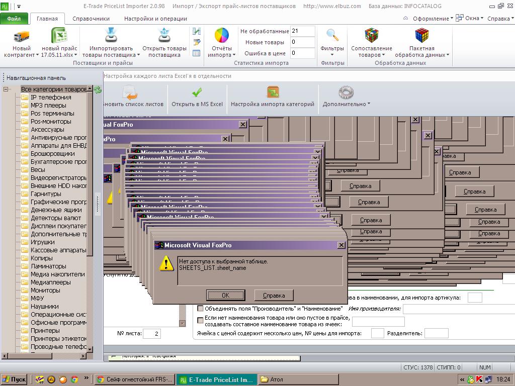Click OK in the front FoxPro dialog

point(226,295)
